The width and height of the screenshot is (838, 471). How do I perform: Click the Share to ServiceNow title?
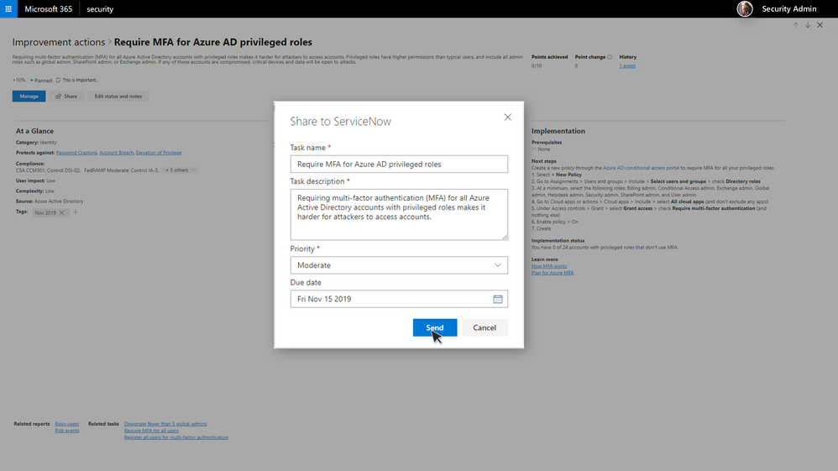(340, 122)
